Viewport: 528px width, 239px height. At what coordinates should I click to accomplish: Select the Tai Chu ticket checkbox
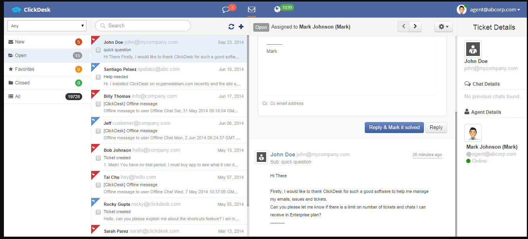(98, 185)
